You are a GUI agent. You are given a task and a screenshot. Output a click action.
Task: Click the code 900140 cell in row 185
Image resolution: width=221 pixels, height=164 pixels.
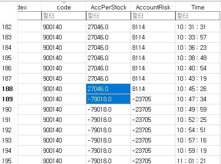pos(64,58)
